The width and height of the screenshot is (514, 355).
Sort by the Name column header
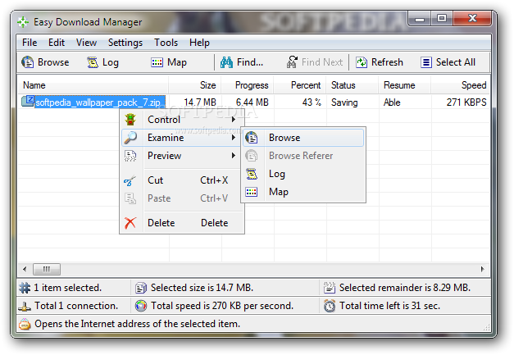(x=93, y=85)
